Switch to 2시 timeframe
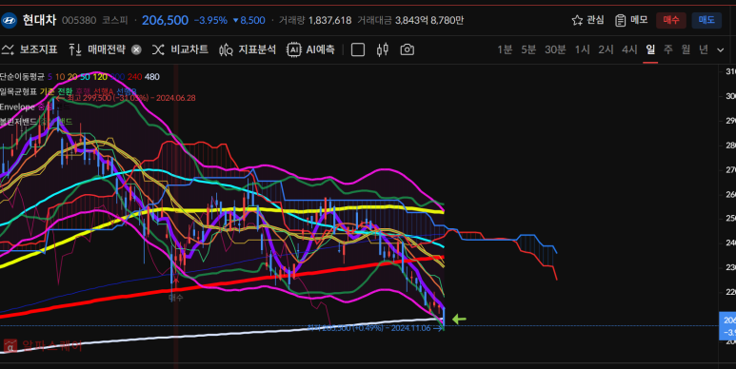Screen dimensions: 736x369 [x=606, y=49]
